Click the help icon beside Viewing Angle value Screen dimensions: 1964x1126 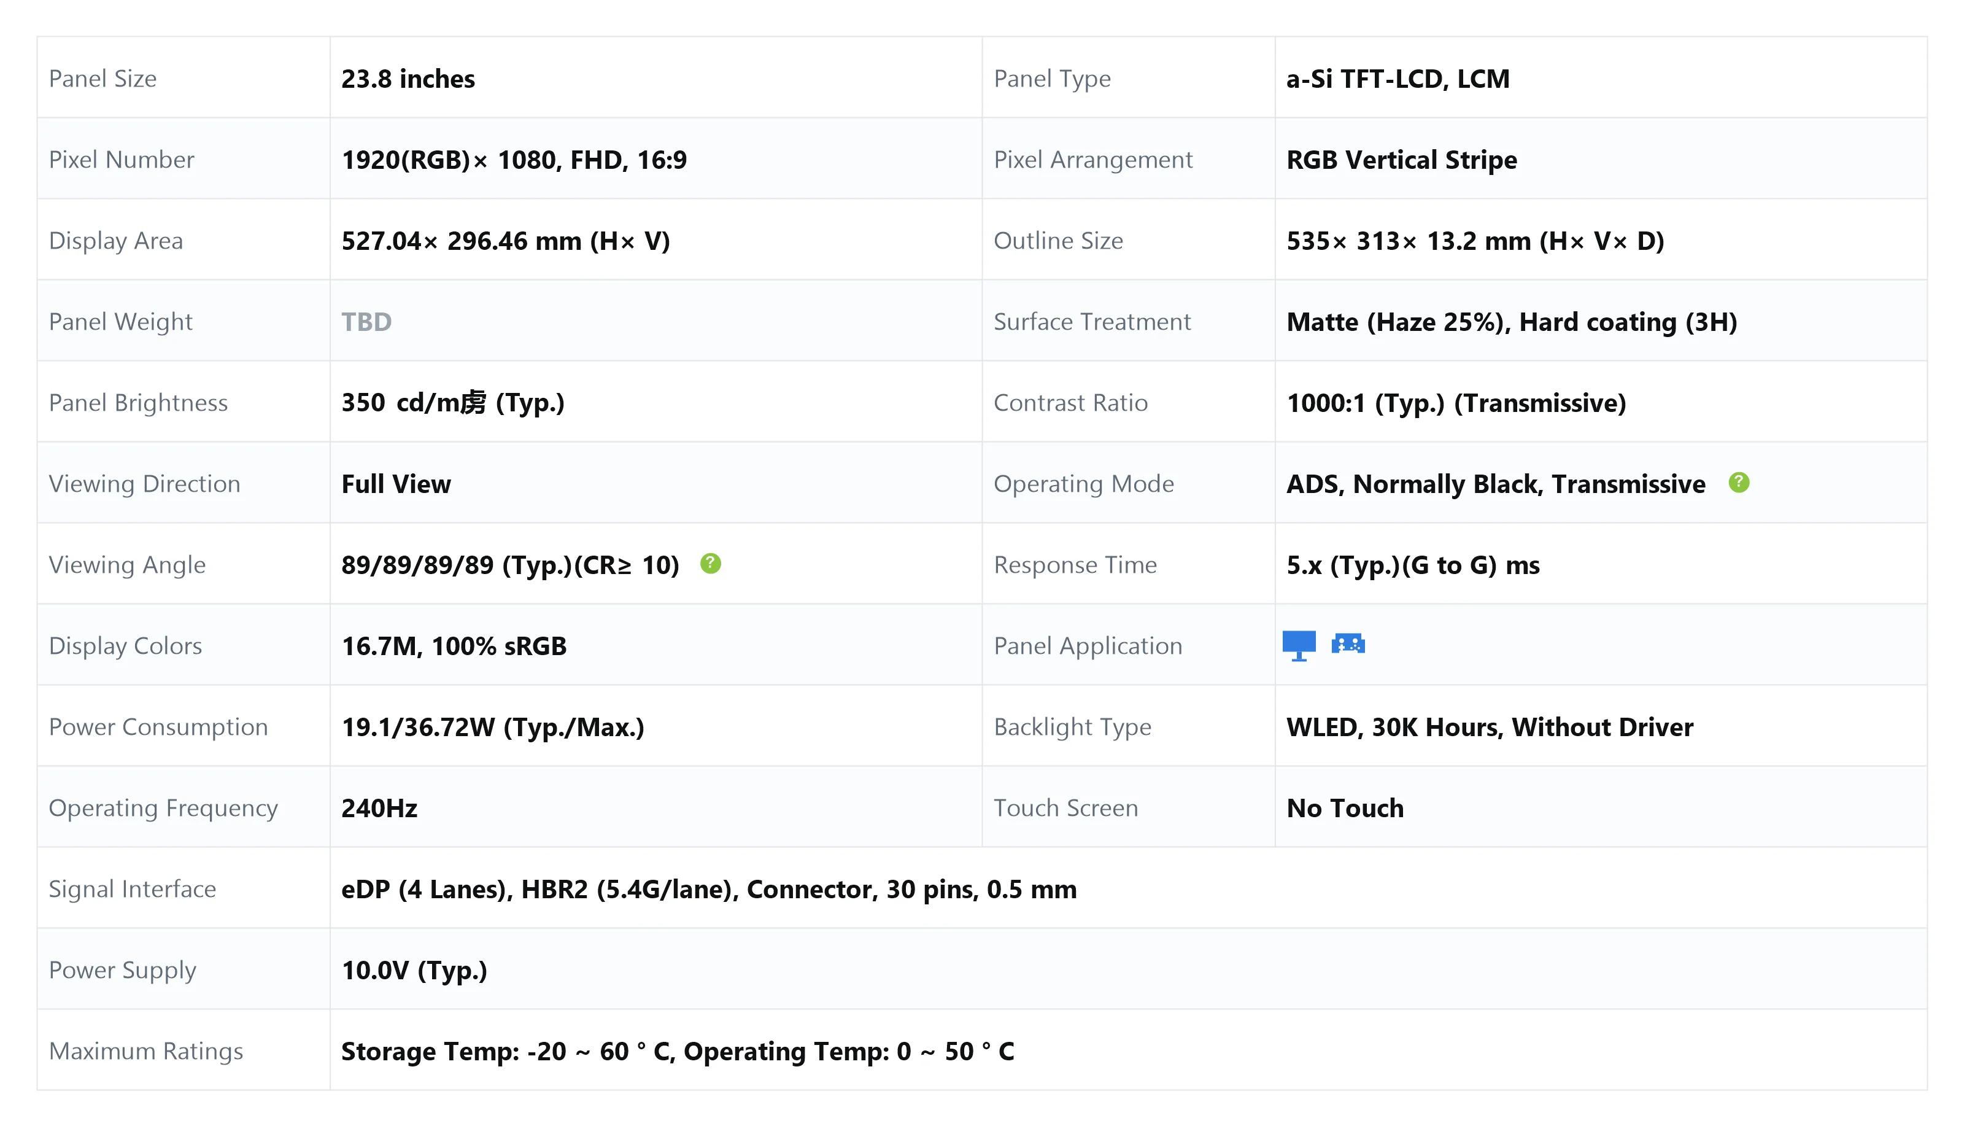[710, 564]
